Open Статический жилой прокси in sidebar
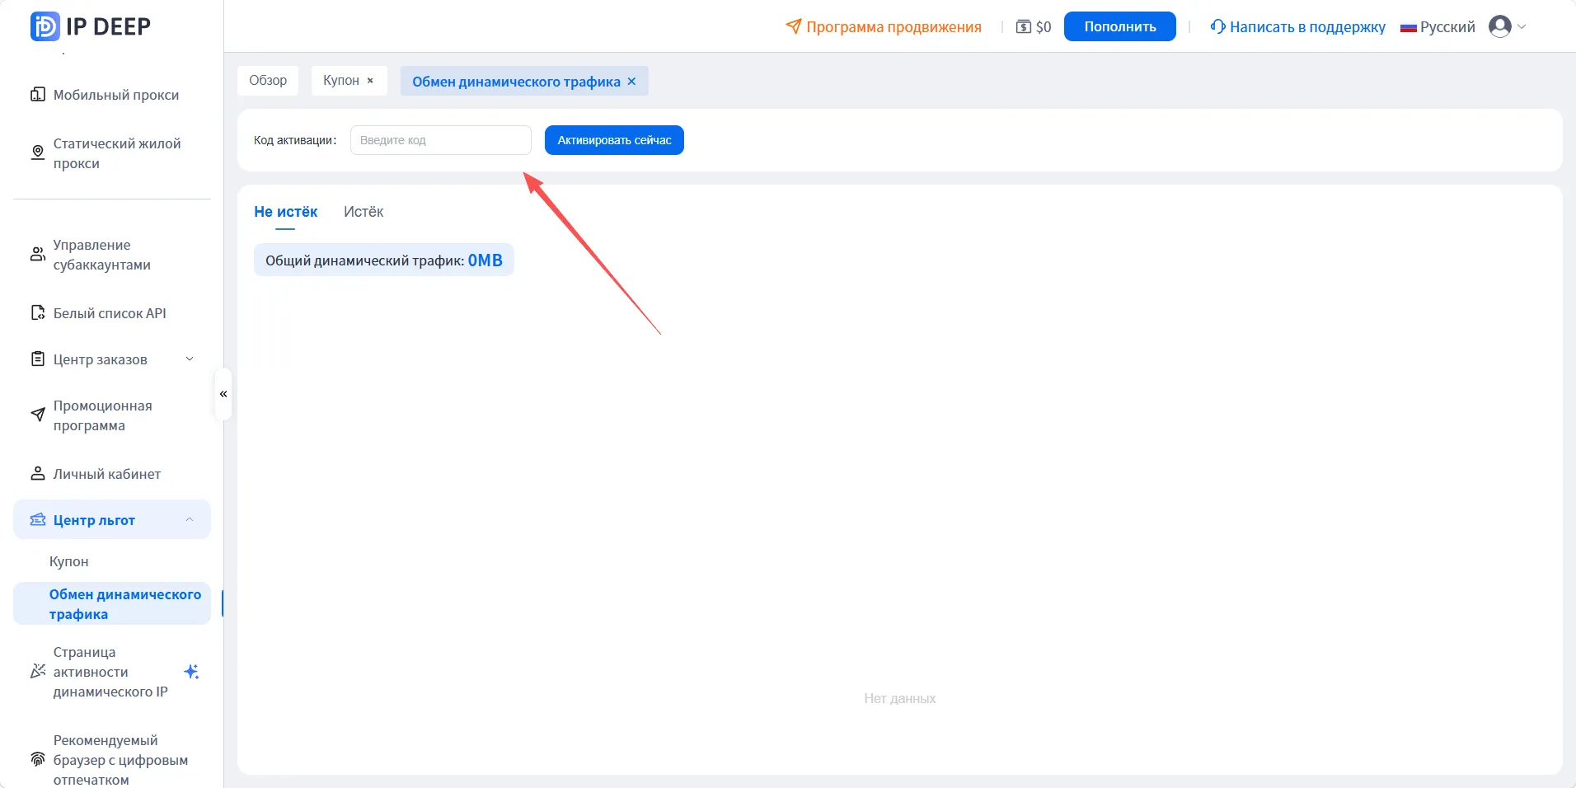The height and width of the screenshot is (788, 1576). point(112,153)
